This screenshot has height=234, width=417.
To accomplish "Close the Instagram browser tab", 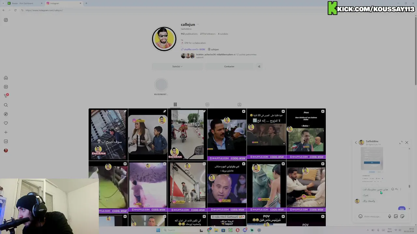I will 80,3.
